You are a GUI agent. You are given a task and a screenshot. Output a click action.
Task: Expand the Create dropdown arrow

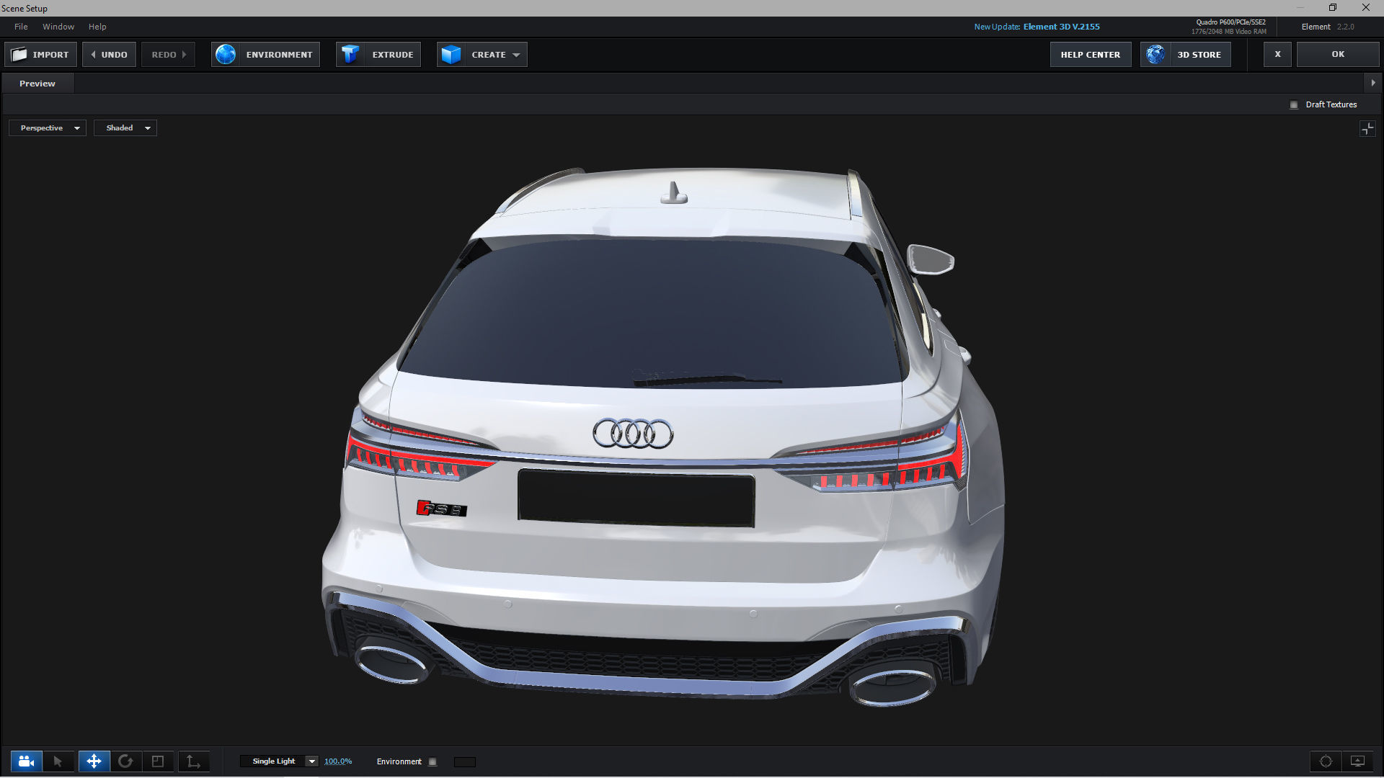click(516, 55)
